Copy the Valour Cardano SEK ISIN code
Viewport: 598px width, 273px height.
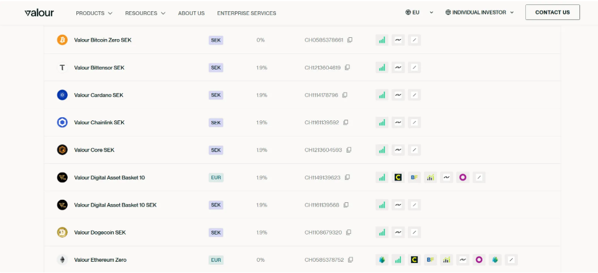344,95
